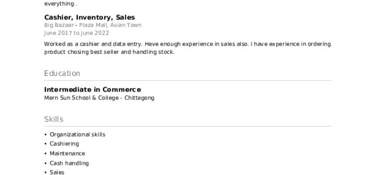The height and width of the screenshot is (175, 375).
Task: Click the word 'everything' at the top
Action: coord(59,4)
